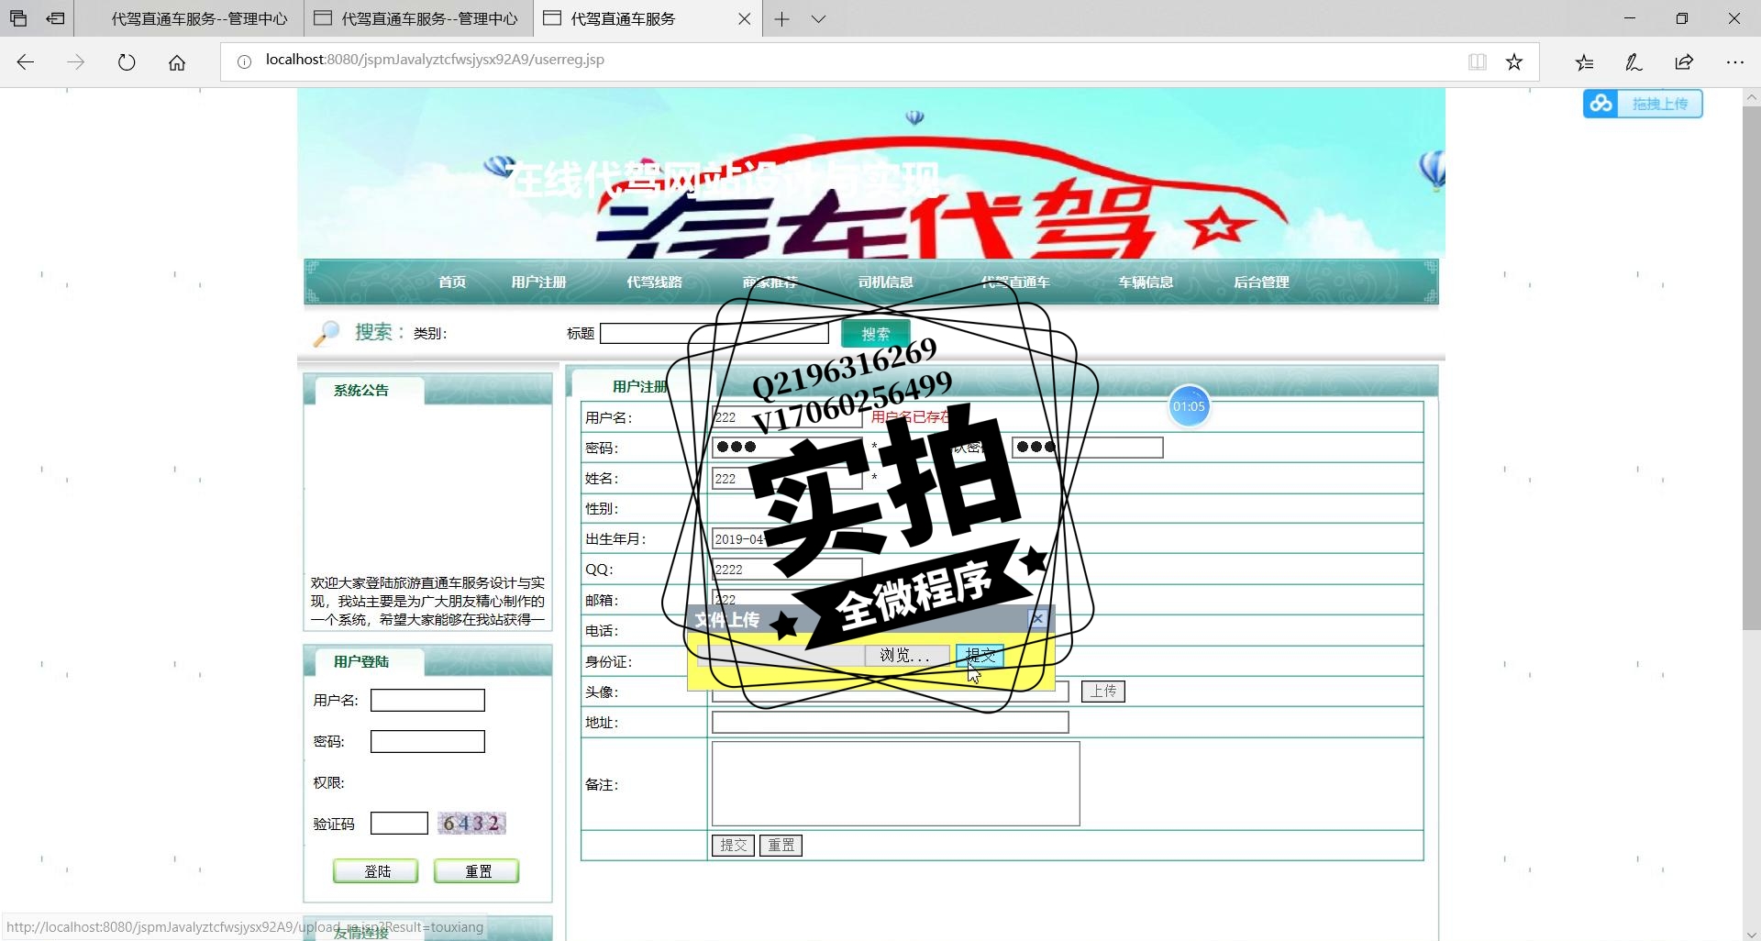Click the green 搜索 button
Image resolution: width=1761 pixels, height=941 pixels.
[x=875, y=334]
